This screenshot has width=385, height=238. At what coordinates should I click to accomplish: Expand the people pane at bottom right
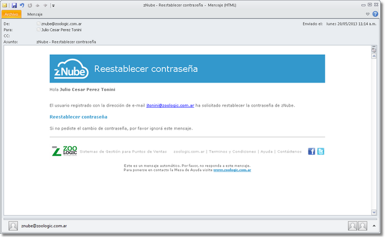tap(374, 226)
